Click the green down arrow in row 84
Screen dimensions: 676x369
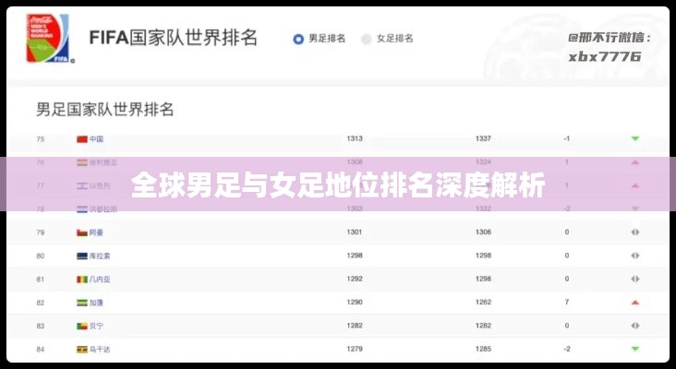click(x=635, y=350)
